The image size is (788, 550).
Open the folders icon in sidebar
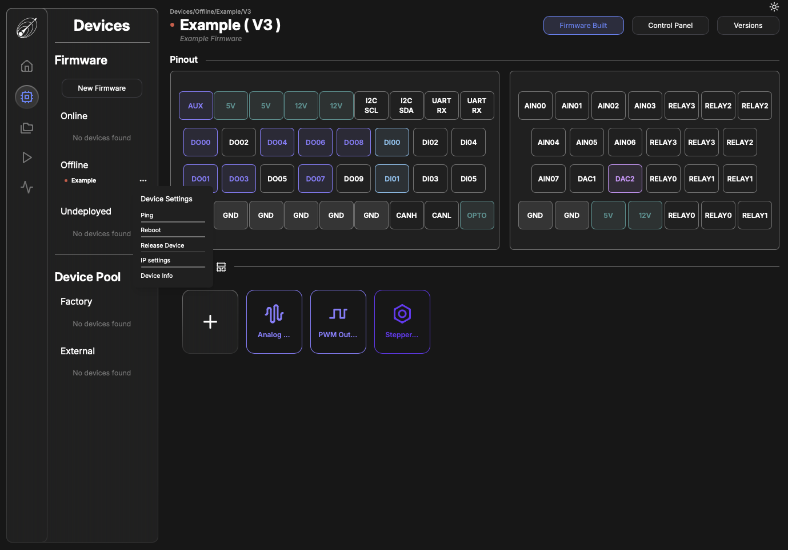pyautogui.click(x=27, y=128)
